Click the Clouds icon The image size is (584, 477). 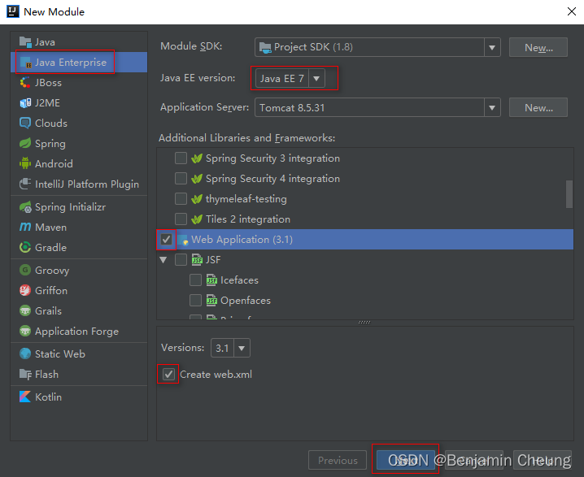pyautogui.click(x=25, y=124)
